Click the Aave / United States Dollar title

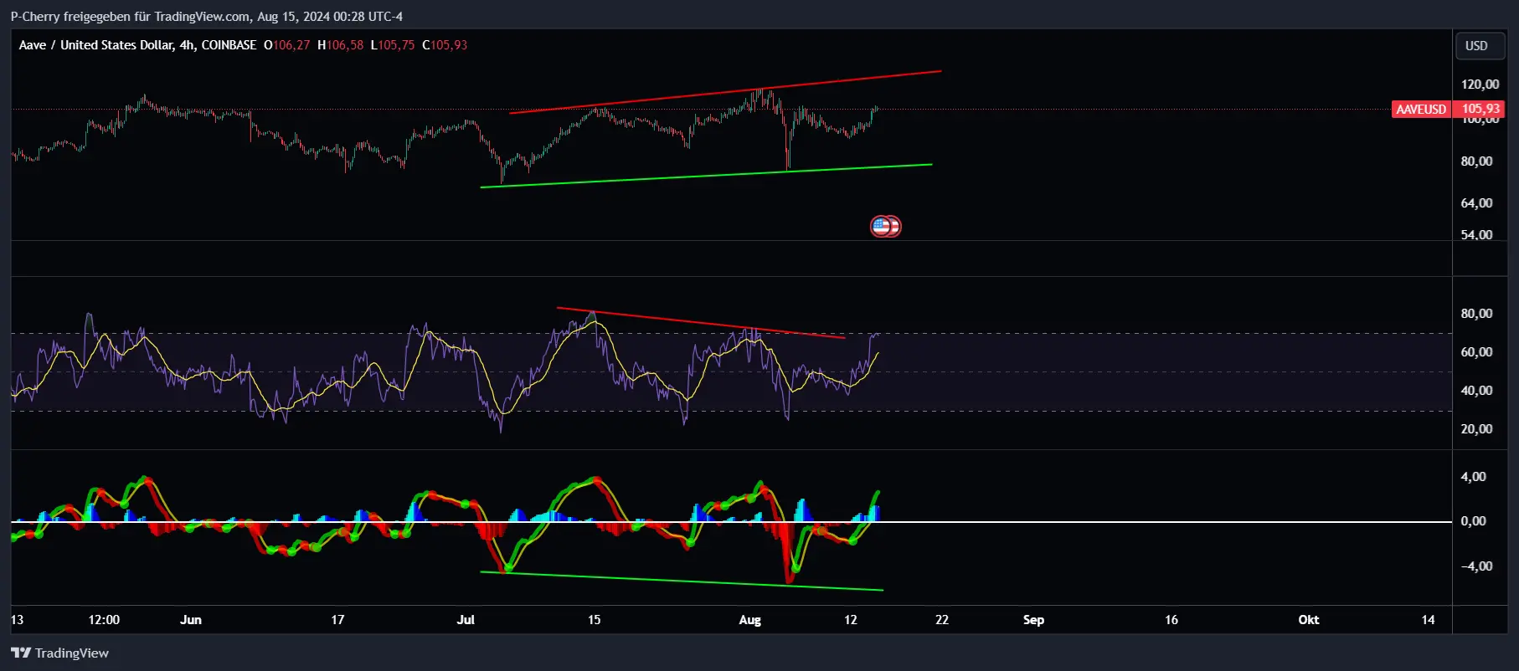[x=96, y=45]
